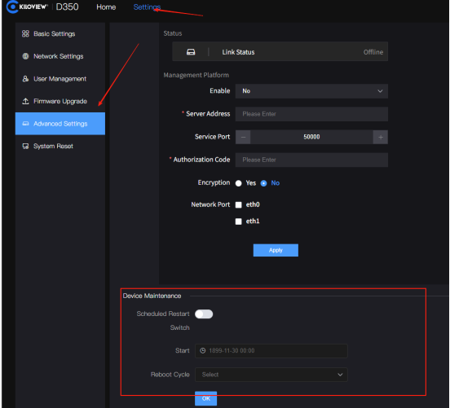The height and width of the screenshot is (408, 450).
Task: Click the User Management person icon
Action: click(x=25, y=78)
